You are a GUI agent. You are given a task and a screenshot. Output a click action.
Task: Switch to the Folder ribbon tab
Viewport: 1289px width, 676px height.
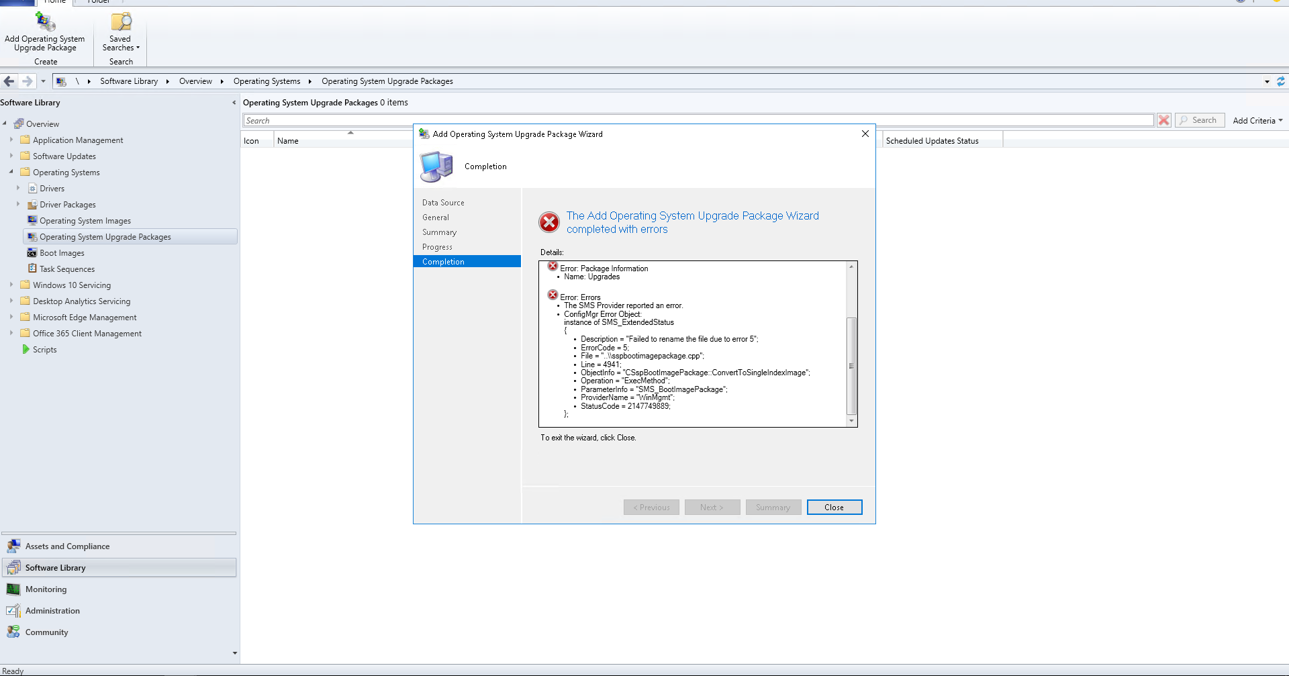coord(98,3)
